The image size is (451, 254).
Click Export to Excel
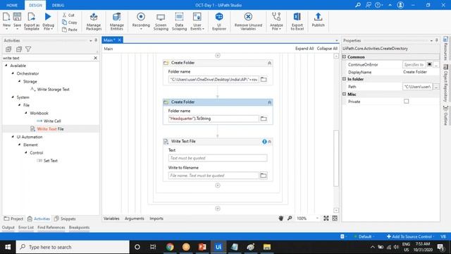(x=297, y=21)
